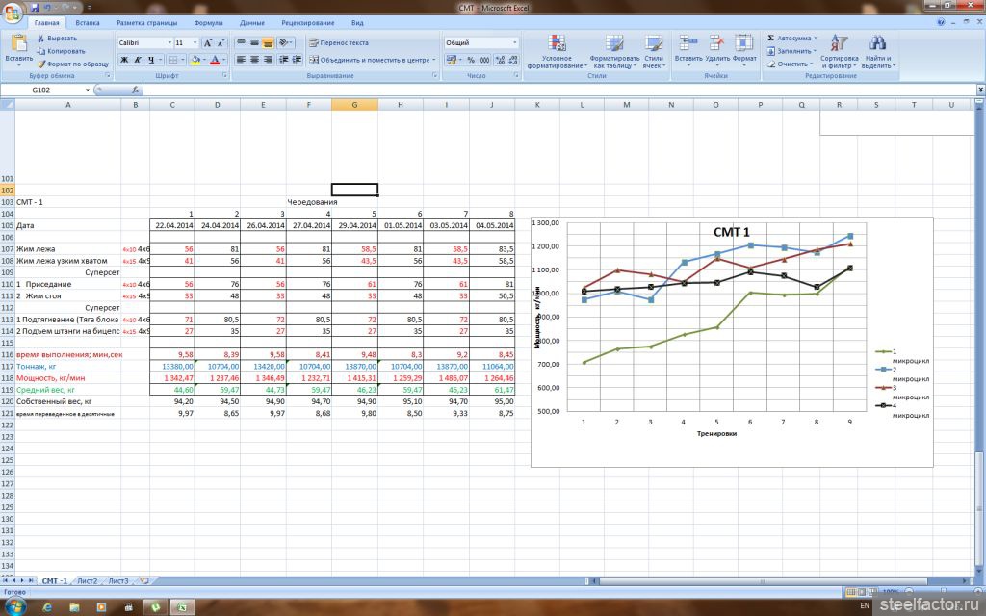Click fx insert function button
Viewport: 986px width, 616px height.
point(135,90)
